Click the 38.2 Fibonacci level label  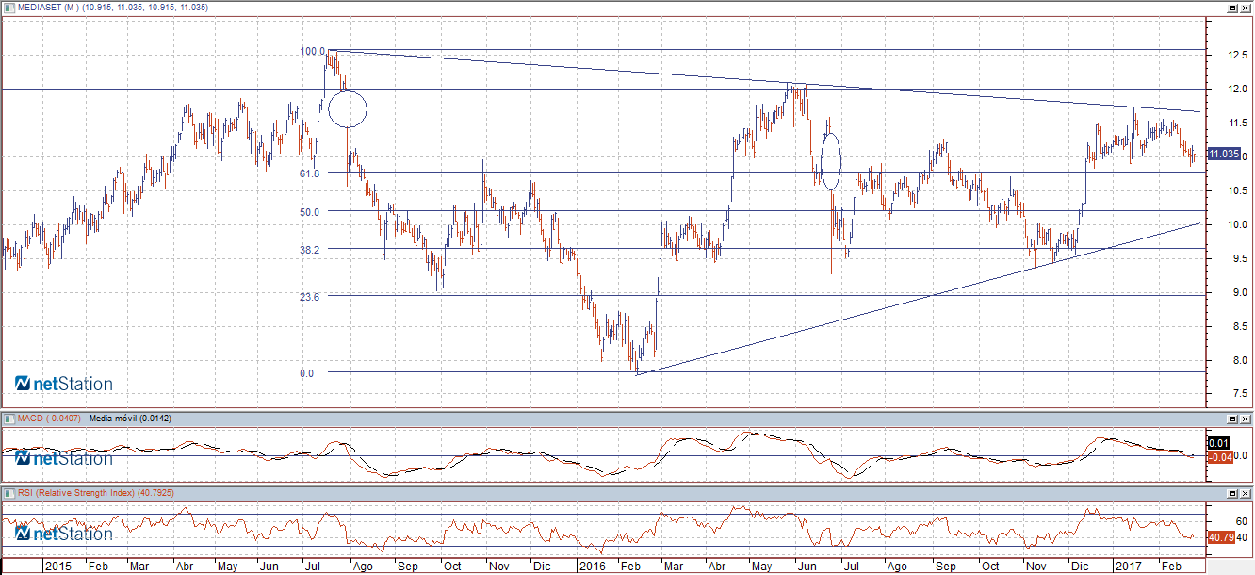[310, 250]
